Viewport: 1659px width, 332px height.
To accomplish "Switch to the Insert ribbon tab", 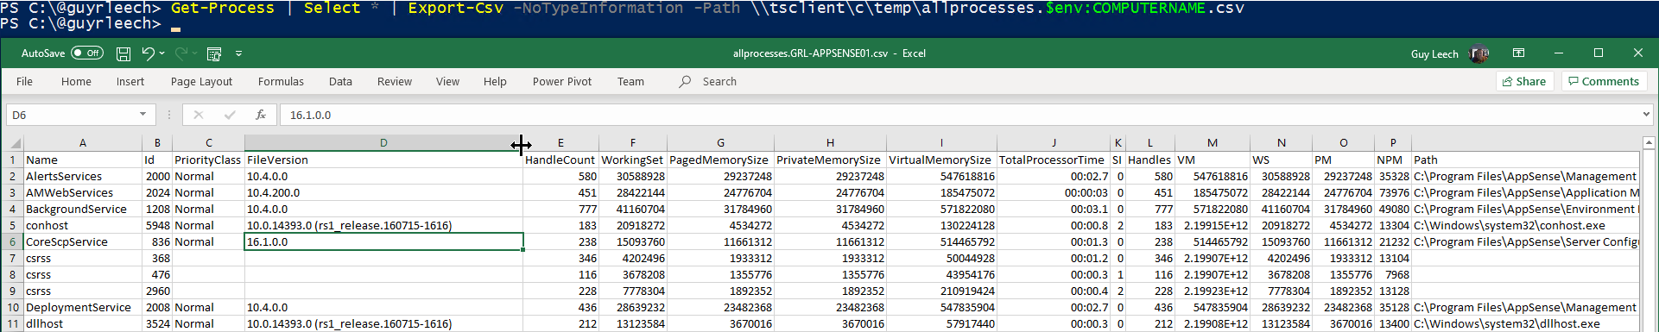I will pos(130,82).
